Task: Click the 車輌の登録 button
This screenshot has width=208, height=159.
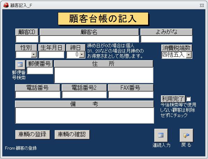Action: click(33, 135)
